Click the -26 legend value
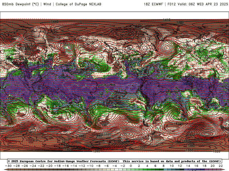This screenshot has width=229, height=171. (25, 166)
